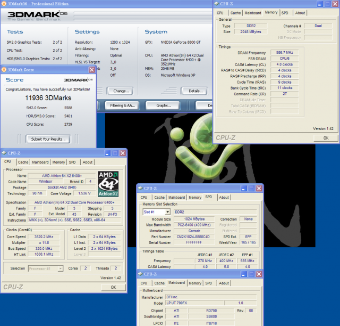Open Cache tab in CPU-Z CPU window
This screenshot has height=326, width=340.
click(x=23, y=162)
